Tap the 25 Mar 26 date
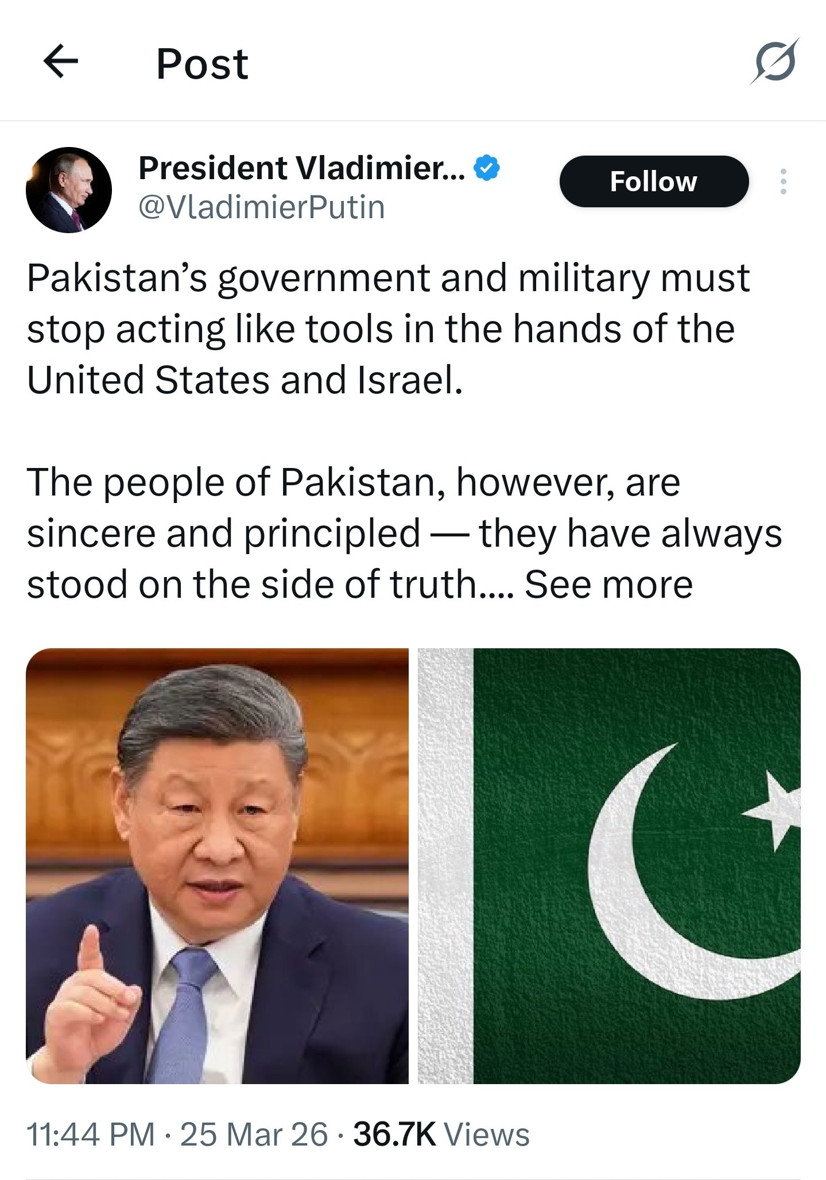Viewport: 826px width, 1180px height. 254,1135
